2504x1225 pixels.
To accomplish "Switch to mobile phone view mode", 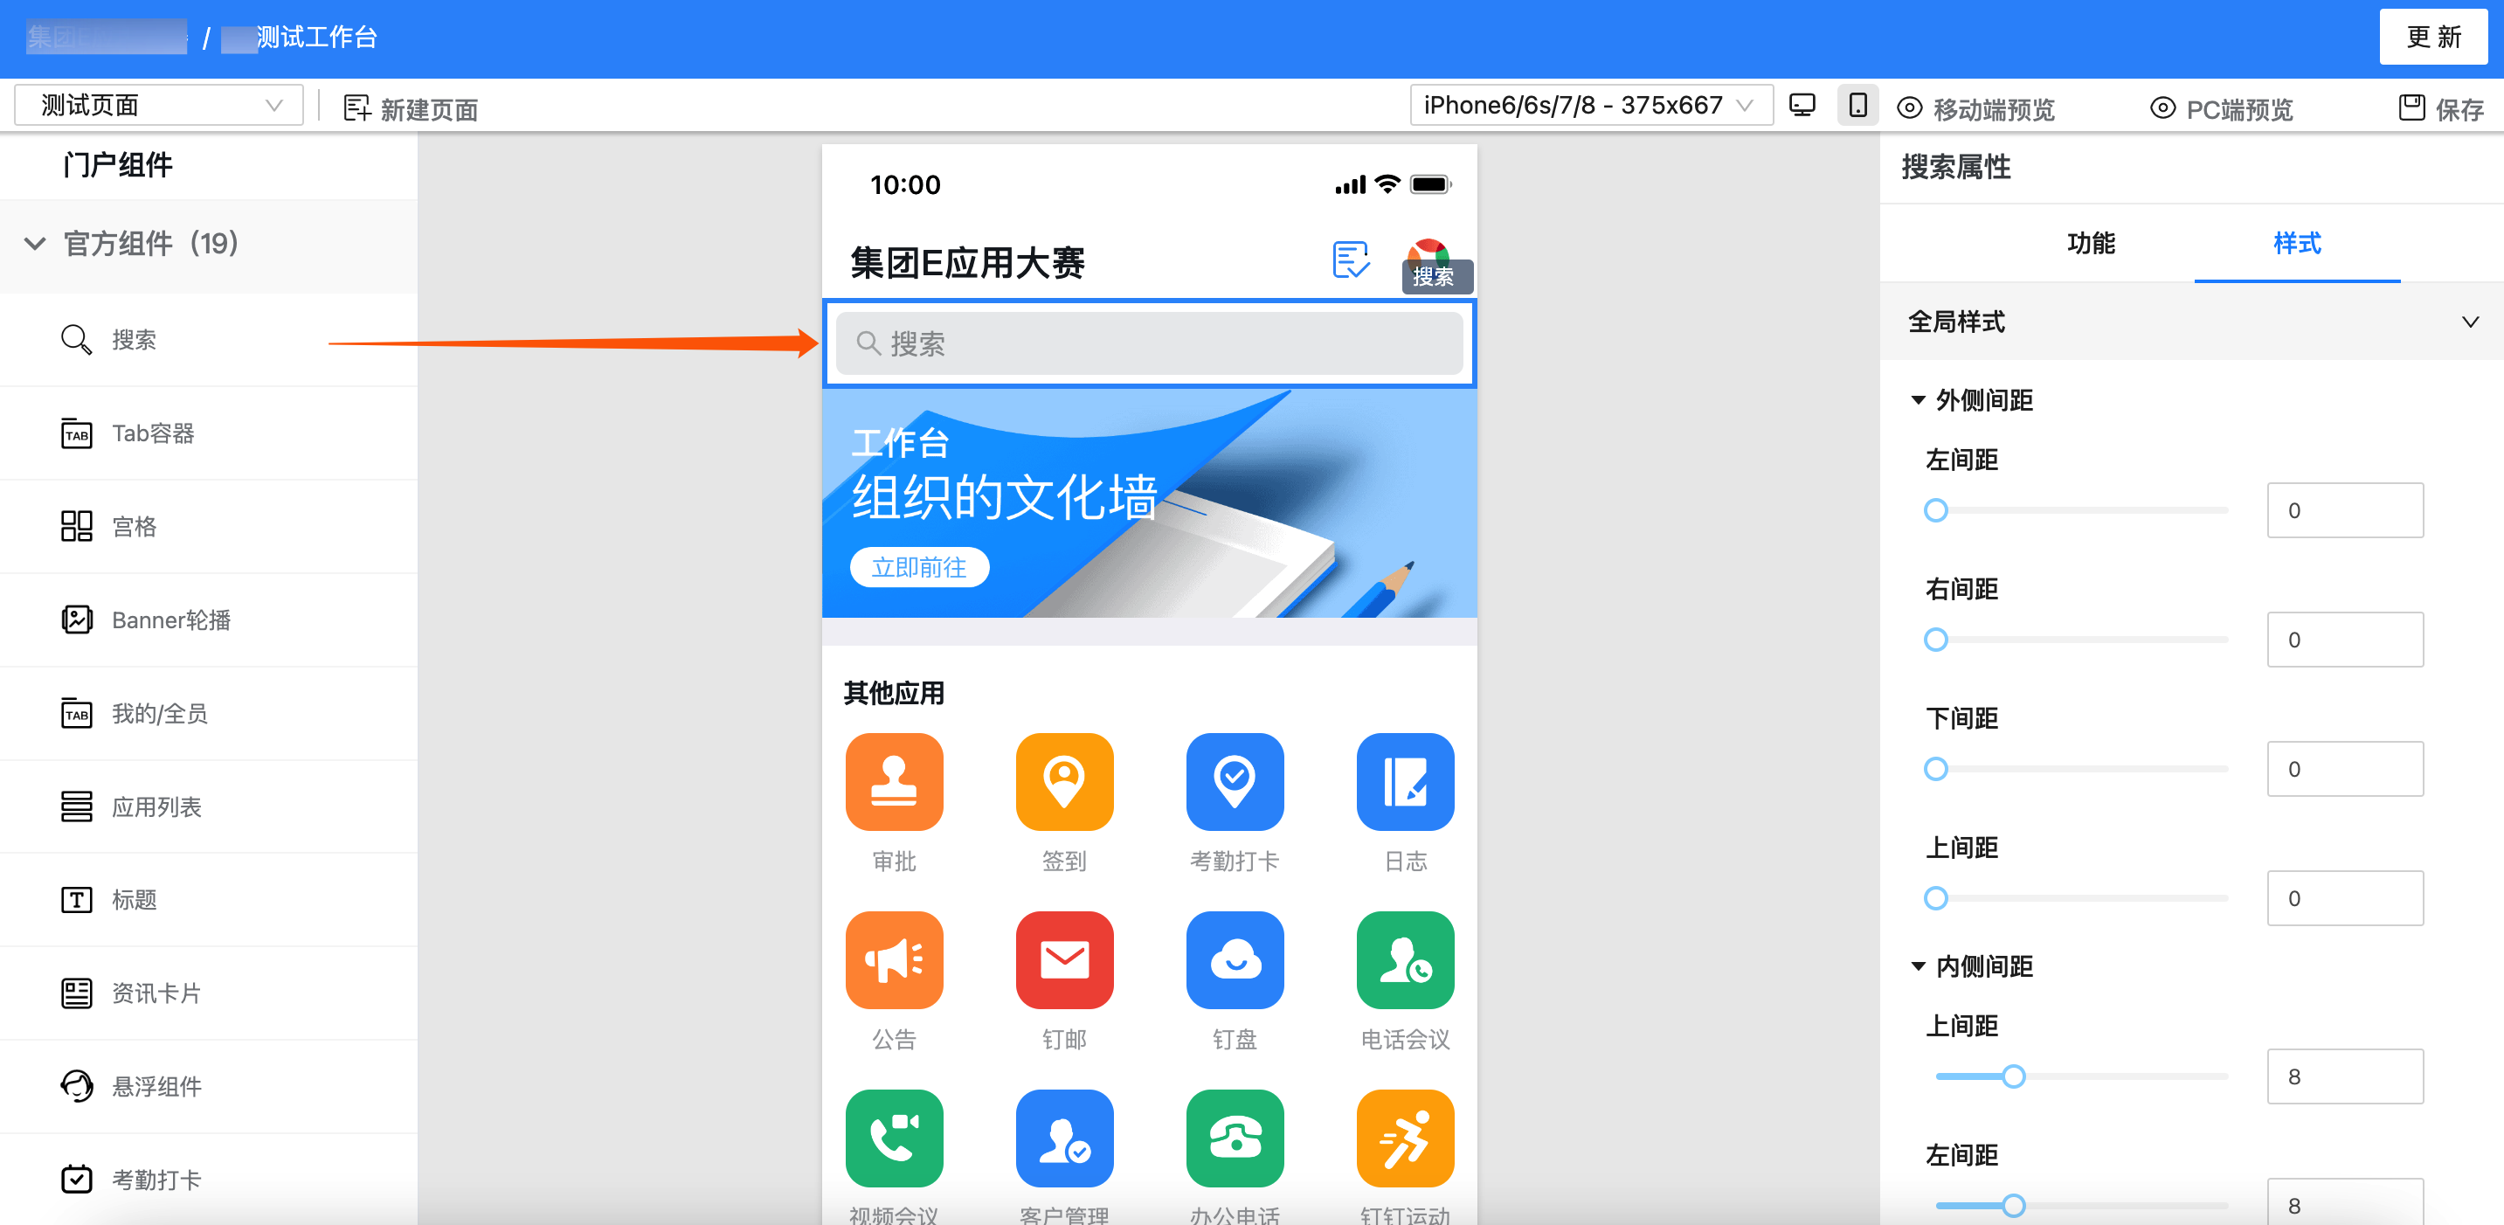I will [x=1857, y=106].
